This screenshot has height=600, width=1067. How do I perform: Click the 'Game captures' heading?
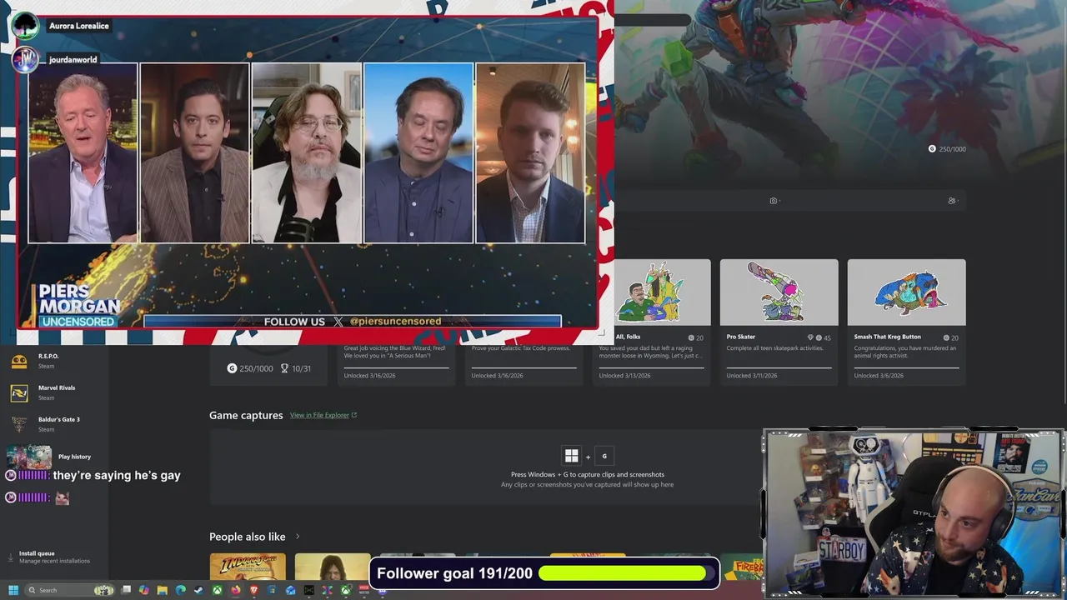pos(246,415)
